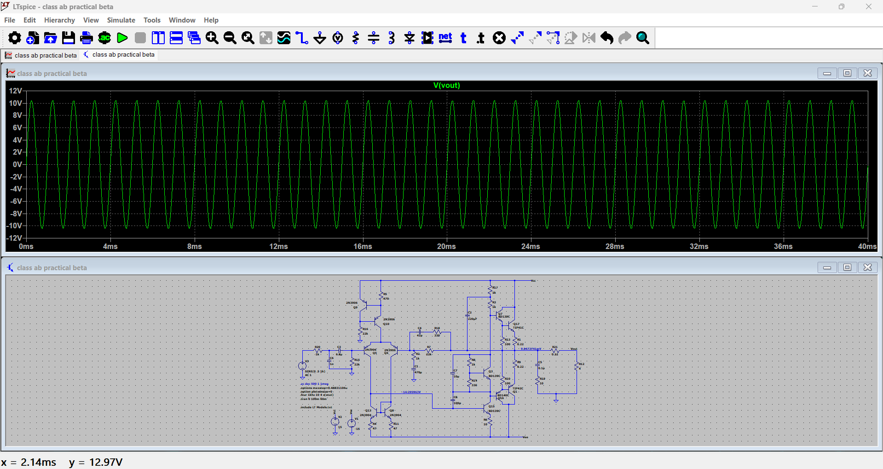This screenshot has height=469, width=883.
Task: Click the 0ms time axis label
Action: (x=26, y=247)
